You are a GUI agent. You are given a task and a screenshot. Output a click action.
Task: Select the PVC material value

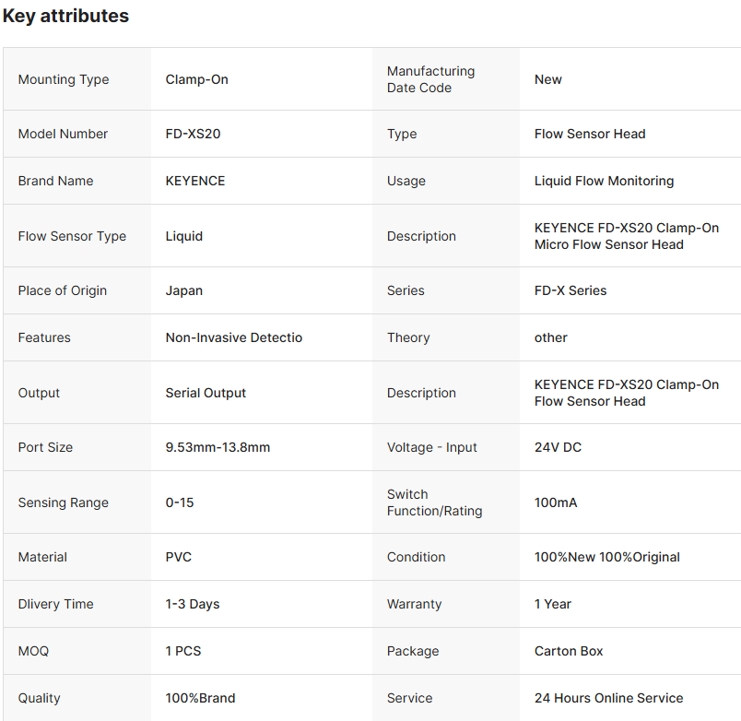coord(178,557)
